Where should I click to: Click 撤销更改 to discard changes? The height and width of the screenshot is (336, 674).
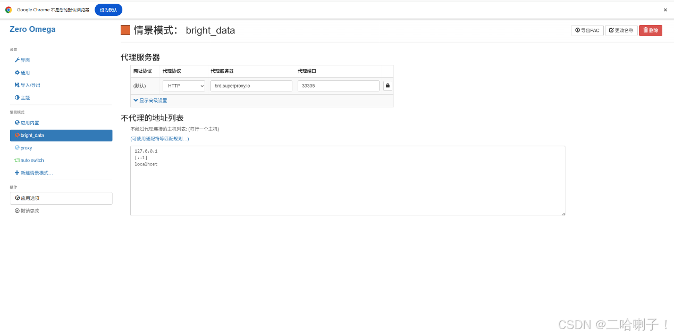coord(27,211)
